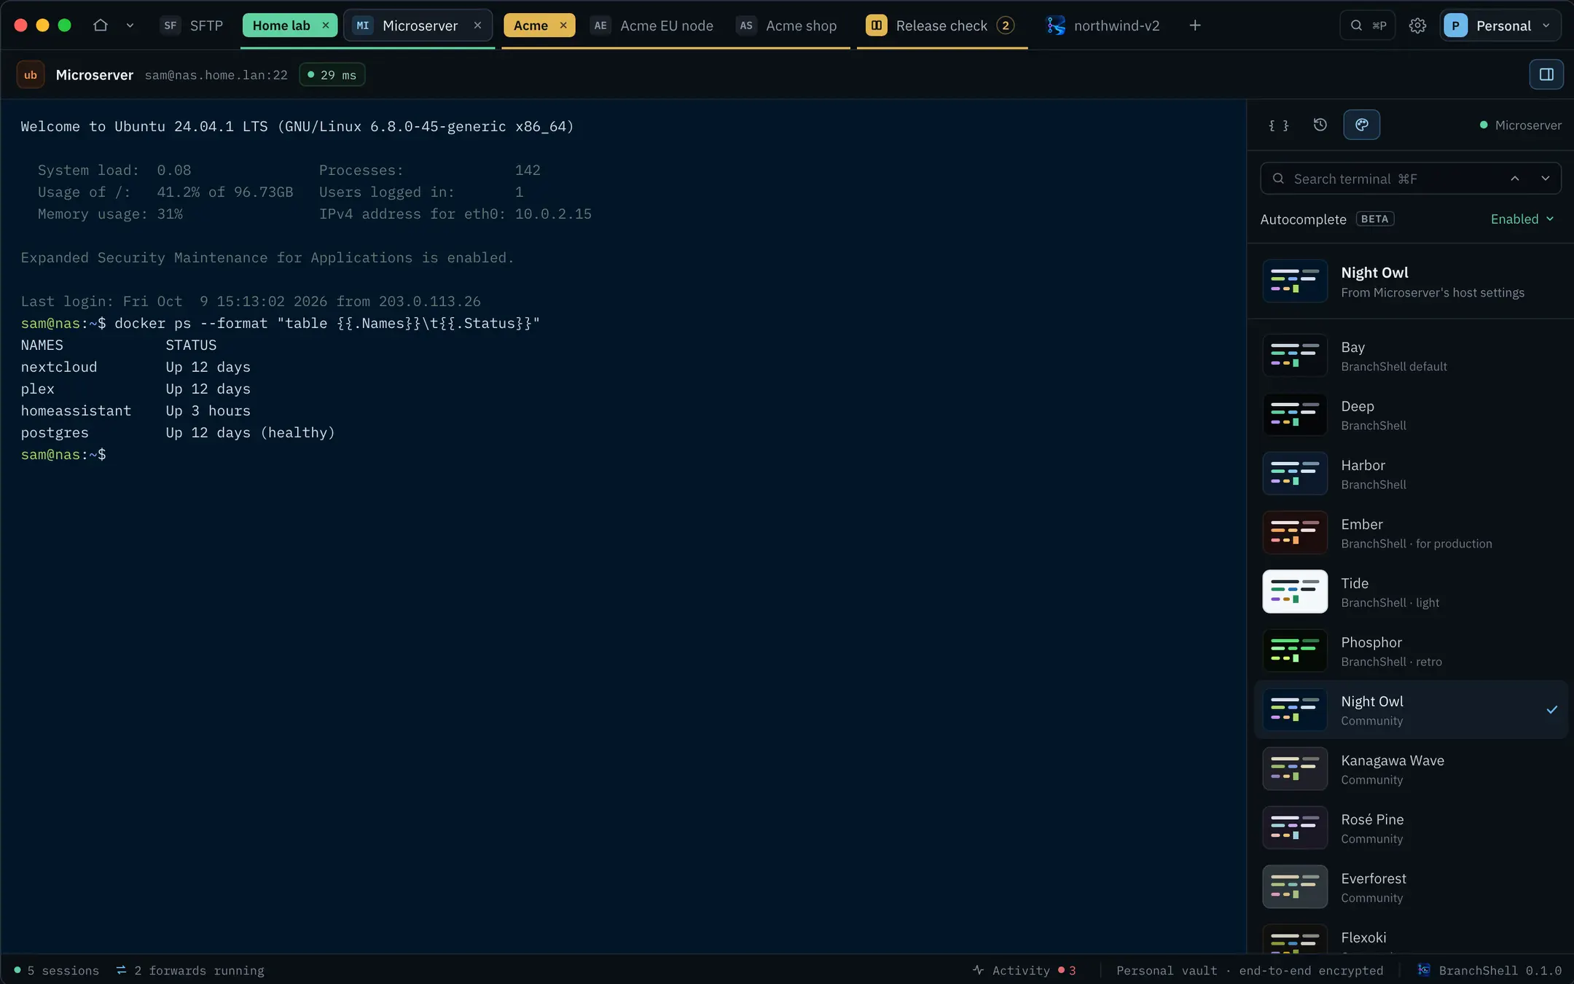Apply the Everforest theme
Image resolution: width=1574 pixels, height=984 pixels.
pos(1410,887)
